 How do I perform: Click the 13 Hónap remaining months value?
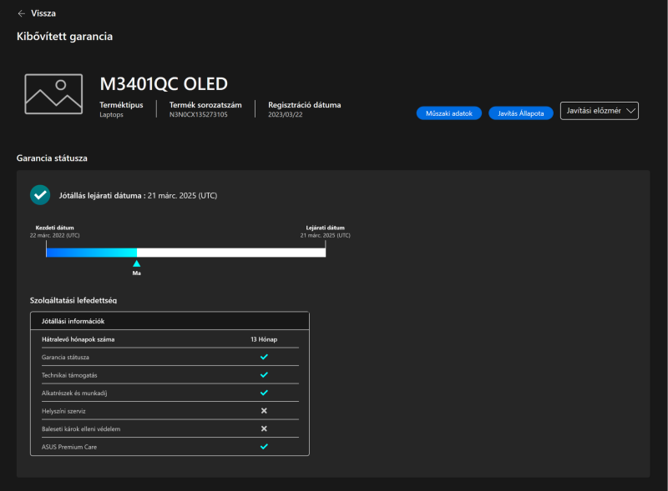tap(264, 339)
